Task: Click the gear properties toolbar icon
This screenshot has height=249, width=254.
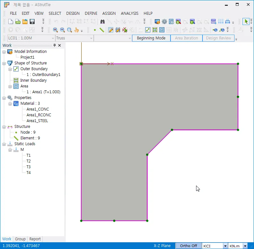Action: point(164,21)
